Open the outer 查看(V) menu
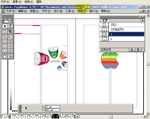The height and width of the screenshot is (119, 150). 17,2
